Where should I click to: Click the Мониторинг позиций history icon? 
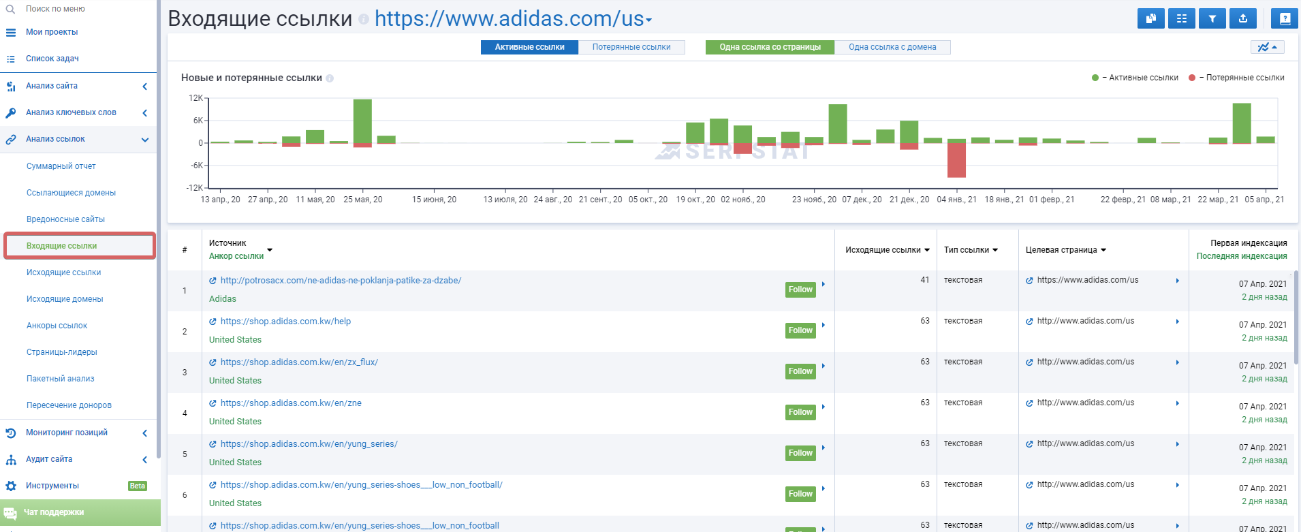tap(10, 433)
